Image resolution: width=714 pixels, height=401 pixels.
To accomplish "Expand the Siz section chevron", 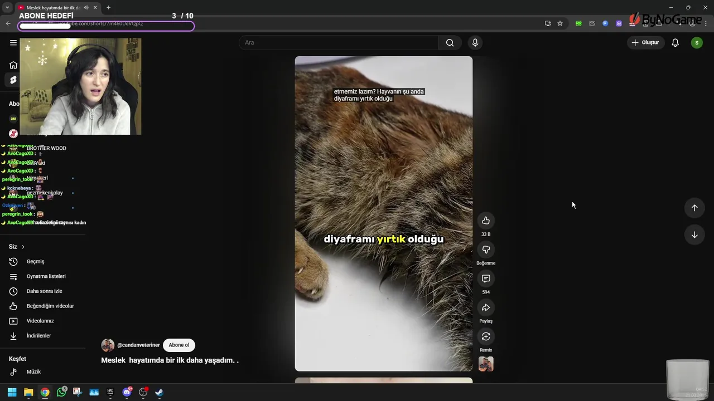I will point(23,247).
